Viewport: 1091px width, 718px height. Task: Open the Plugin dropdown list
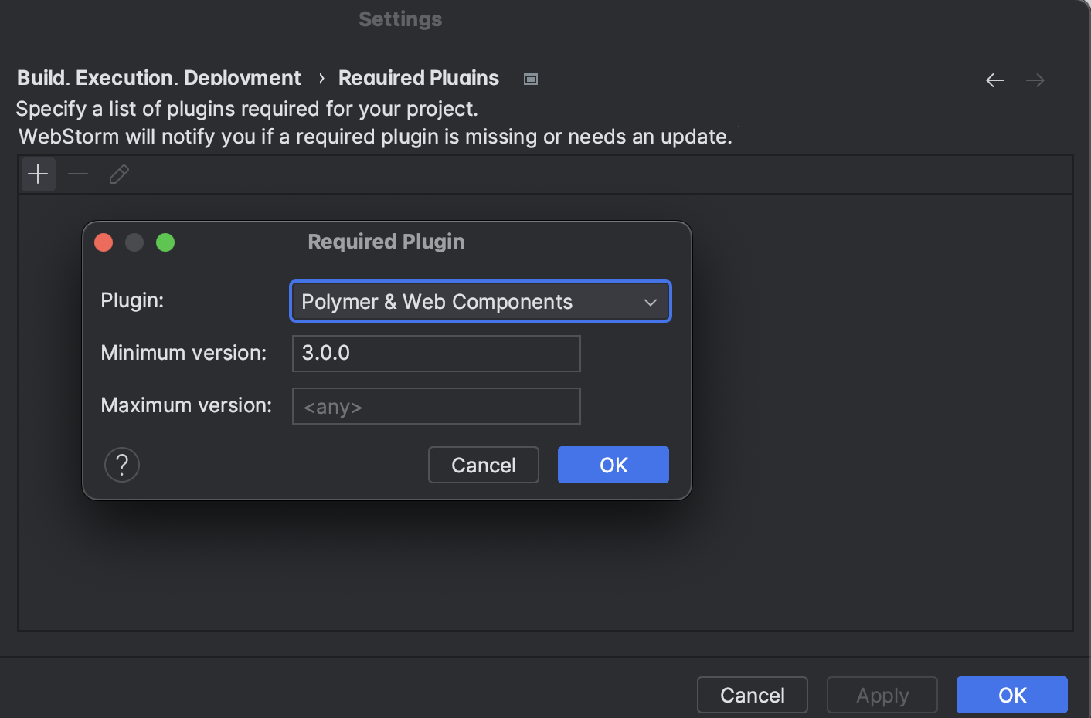tap(479, 301)
